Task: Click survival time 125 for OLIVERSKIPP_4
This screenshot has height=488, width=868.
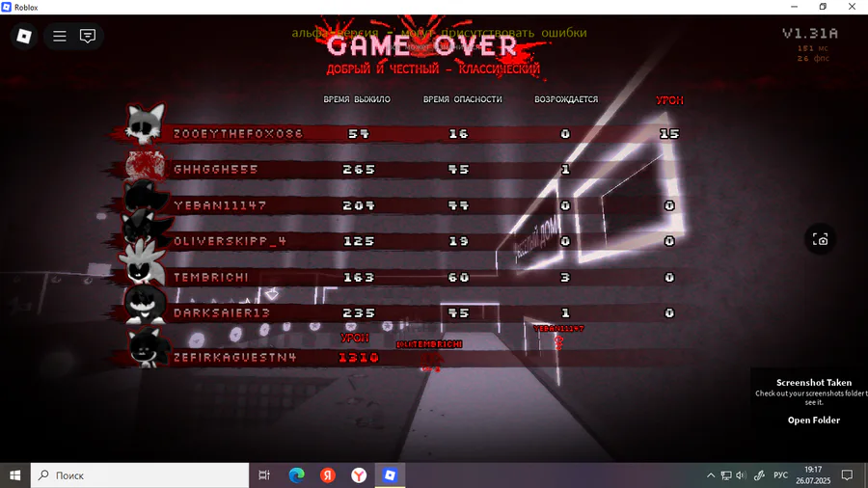Action: (359, 241)
